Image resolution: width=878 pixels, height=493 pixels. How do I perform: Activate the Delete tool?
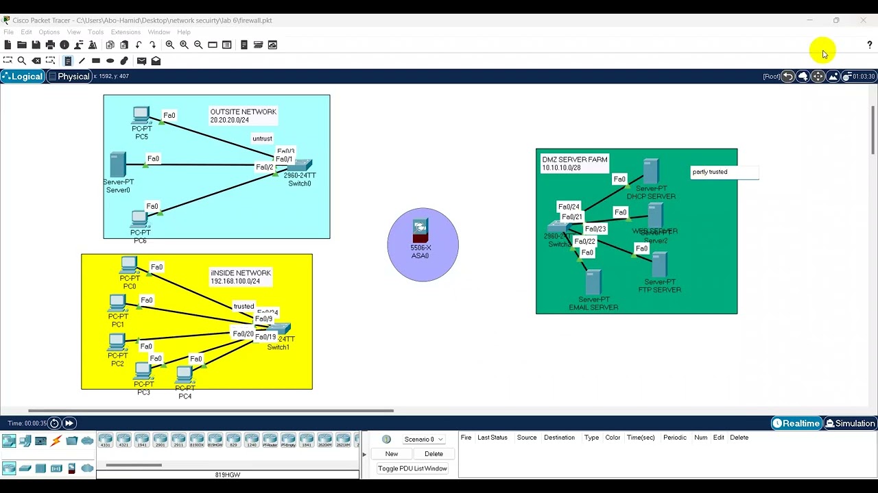pos(36,61)
